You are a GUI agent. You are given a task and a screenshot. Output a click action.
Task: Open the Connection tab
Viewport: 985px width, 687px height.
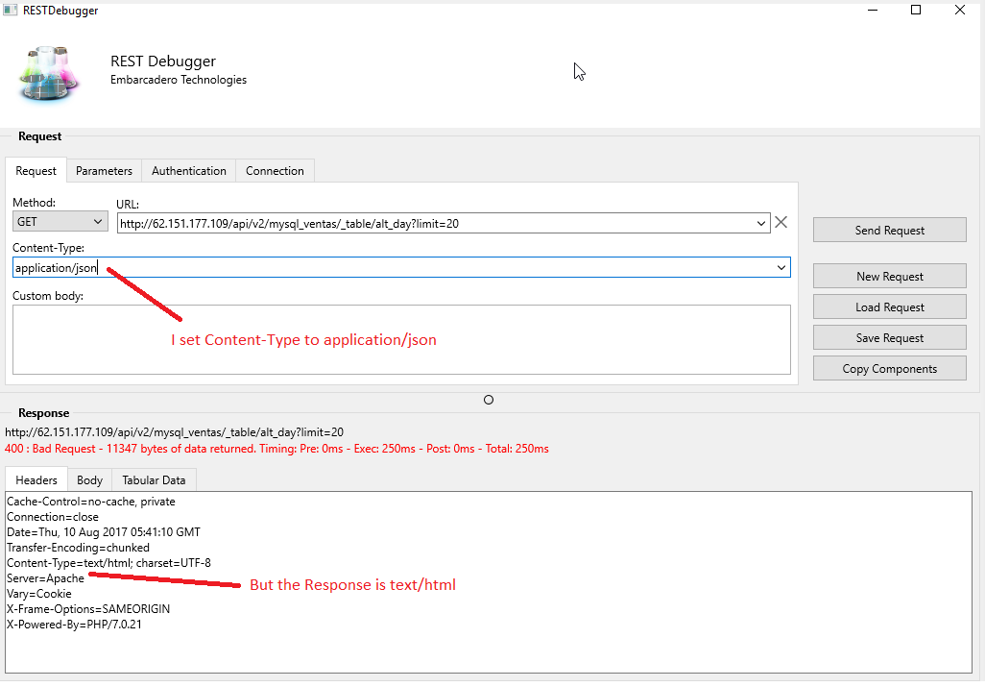275,171
